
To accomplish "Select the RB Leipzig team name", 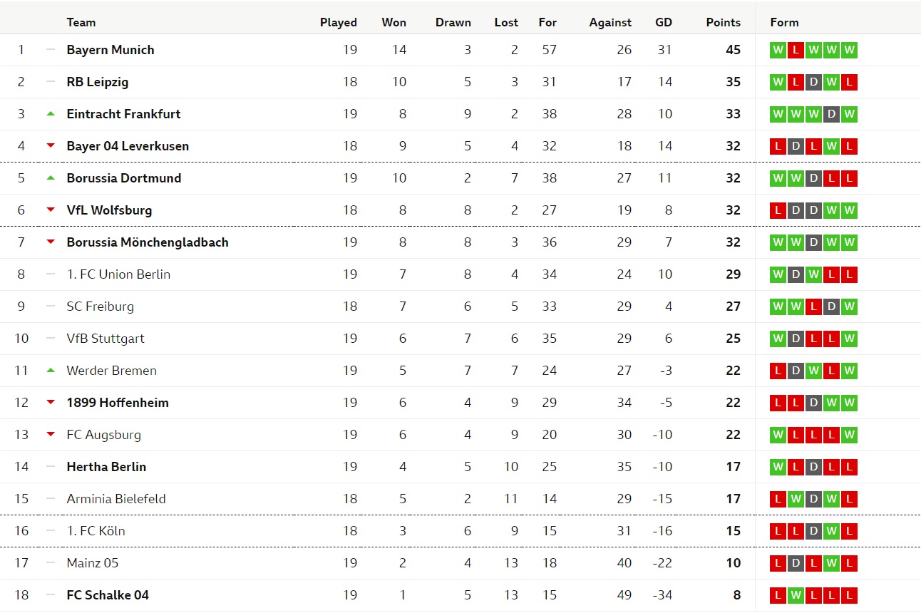I will (x=98, y=82).
